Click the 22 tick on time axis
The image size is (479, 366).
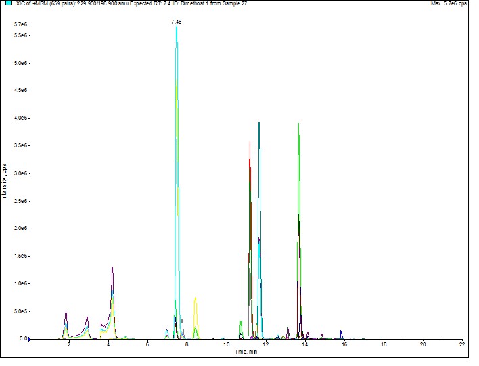pos(462,345)
